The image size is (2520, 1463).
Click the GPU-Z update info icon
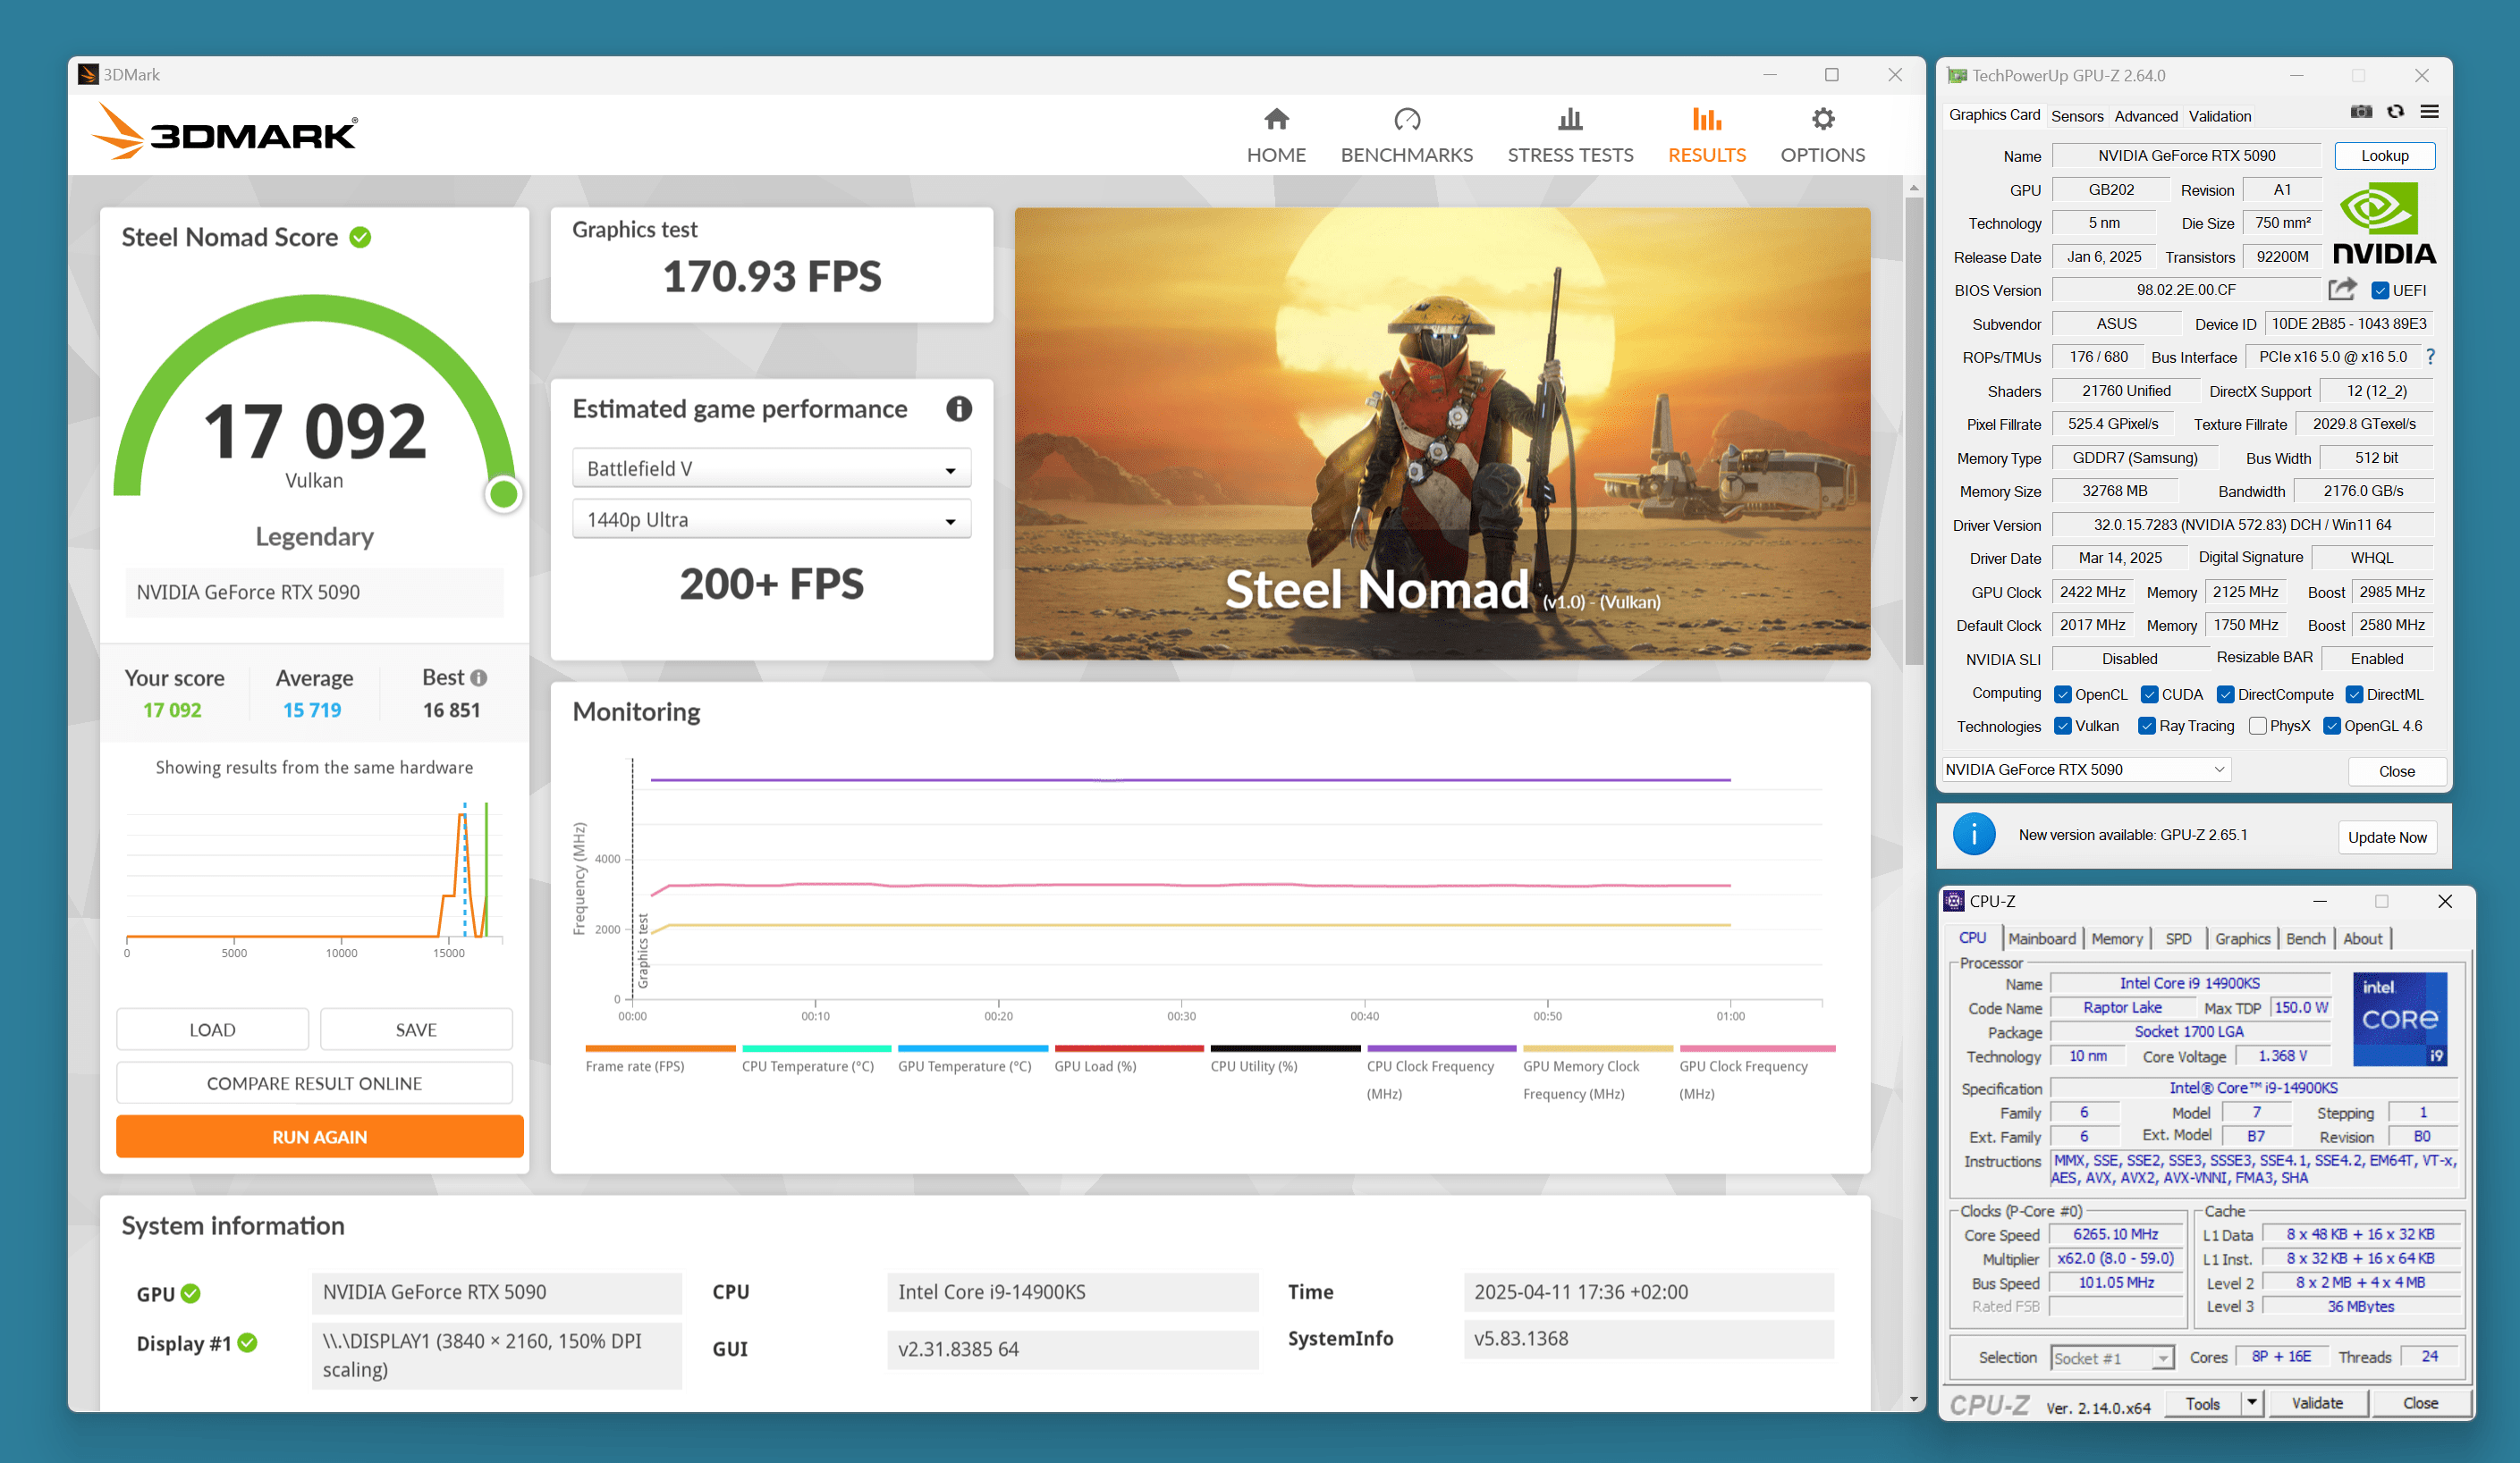coord(1974,835)
